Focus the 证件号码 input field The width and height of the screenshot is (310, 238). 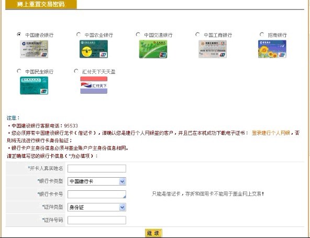[x=97, y=220]
